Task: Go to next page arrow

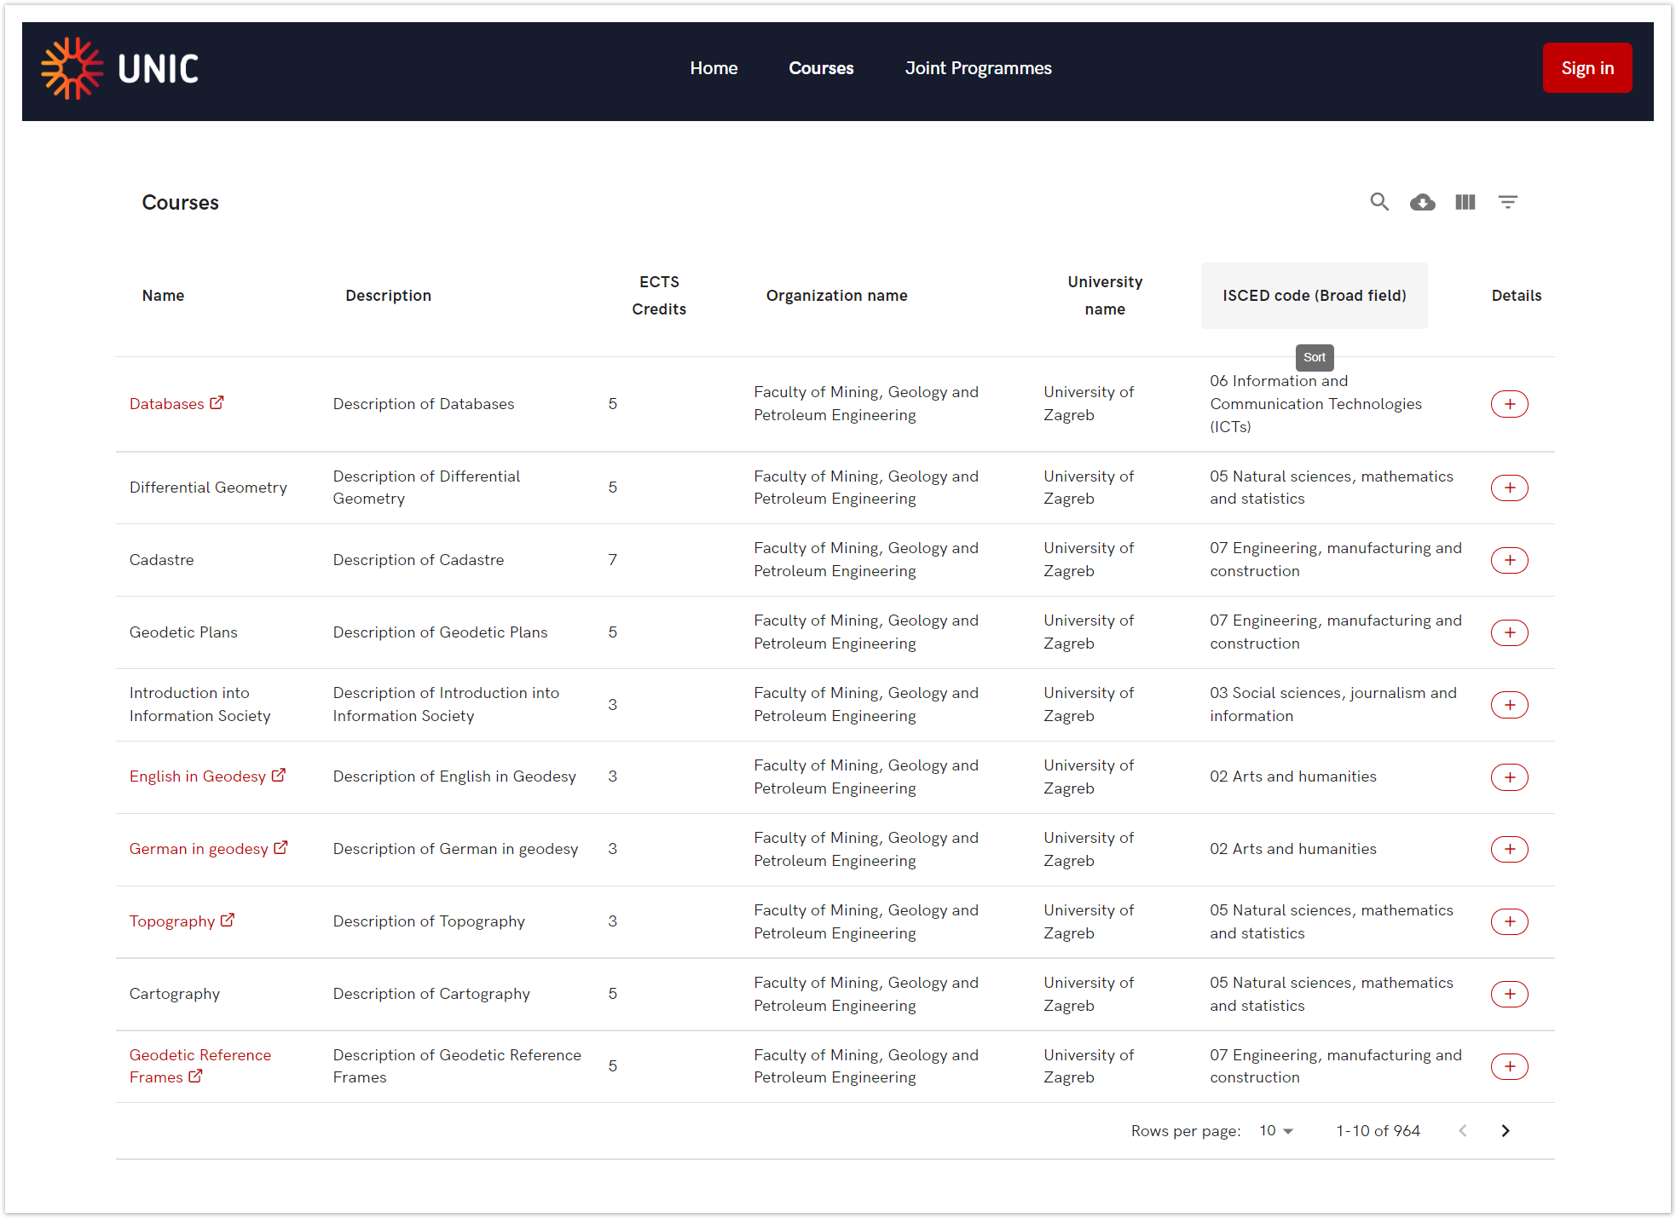Action: 1505,1130
